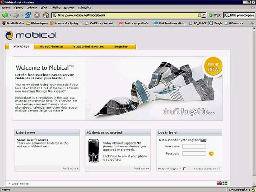Click the Sign up now text link

52,111
